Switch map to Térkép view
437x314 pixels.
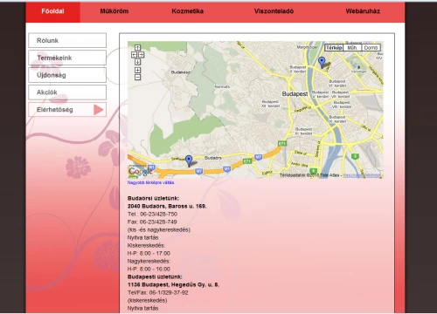tap(334, 48)
